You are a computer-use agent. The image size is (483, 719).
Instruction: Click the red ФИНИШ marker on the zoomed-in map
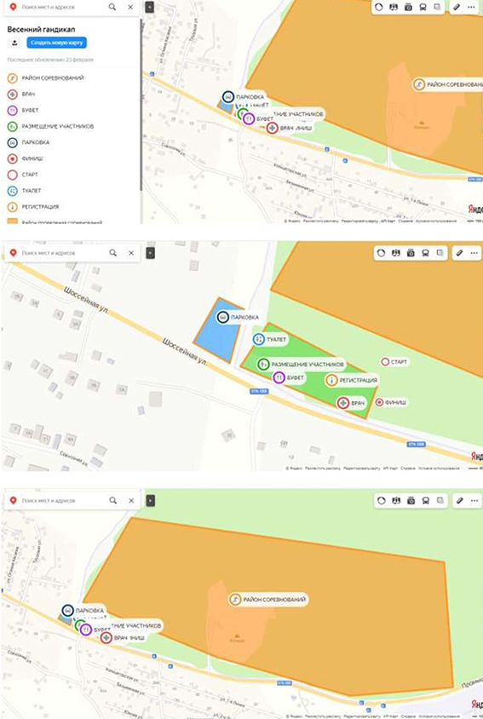379,402
